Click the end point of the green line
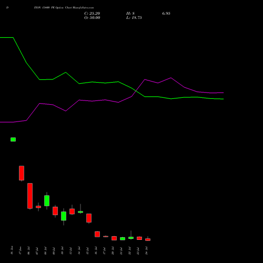The width and height of the screenshot is (263, 263). coord(224,99)
